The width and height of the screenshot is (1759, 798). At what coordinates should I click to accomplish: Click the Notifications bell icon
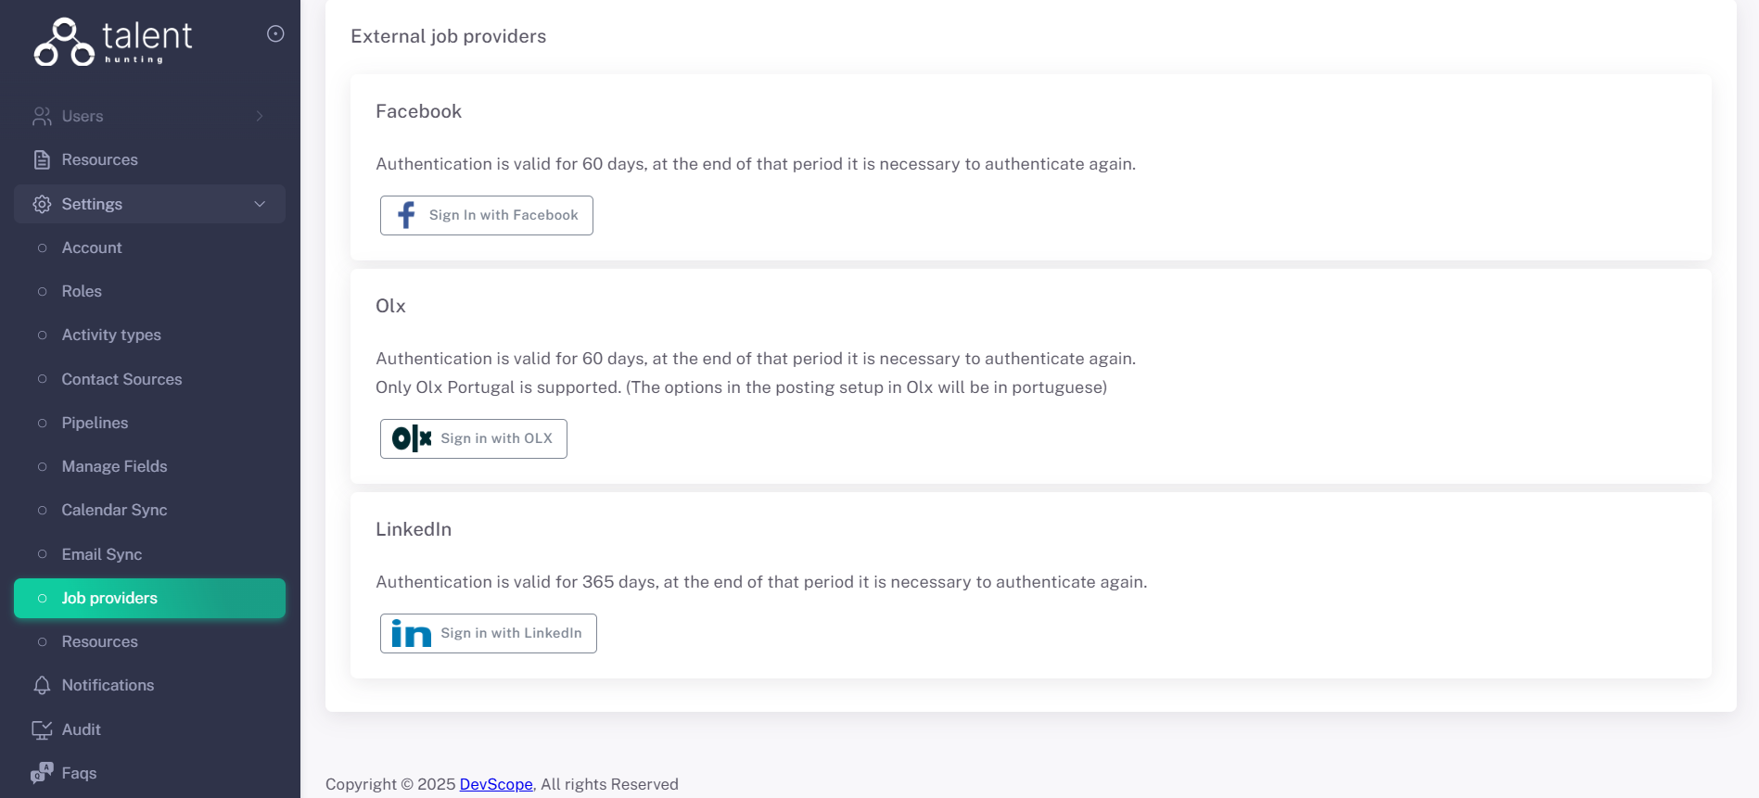(42, 685)
